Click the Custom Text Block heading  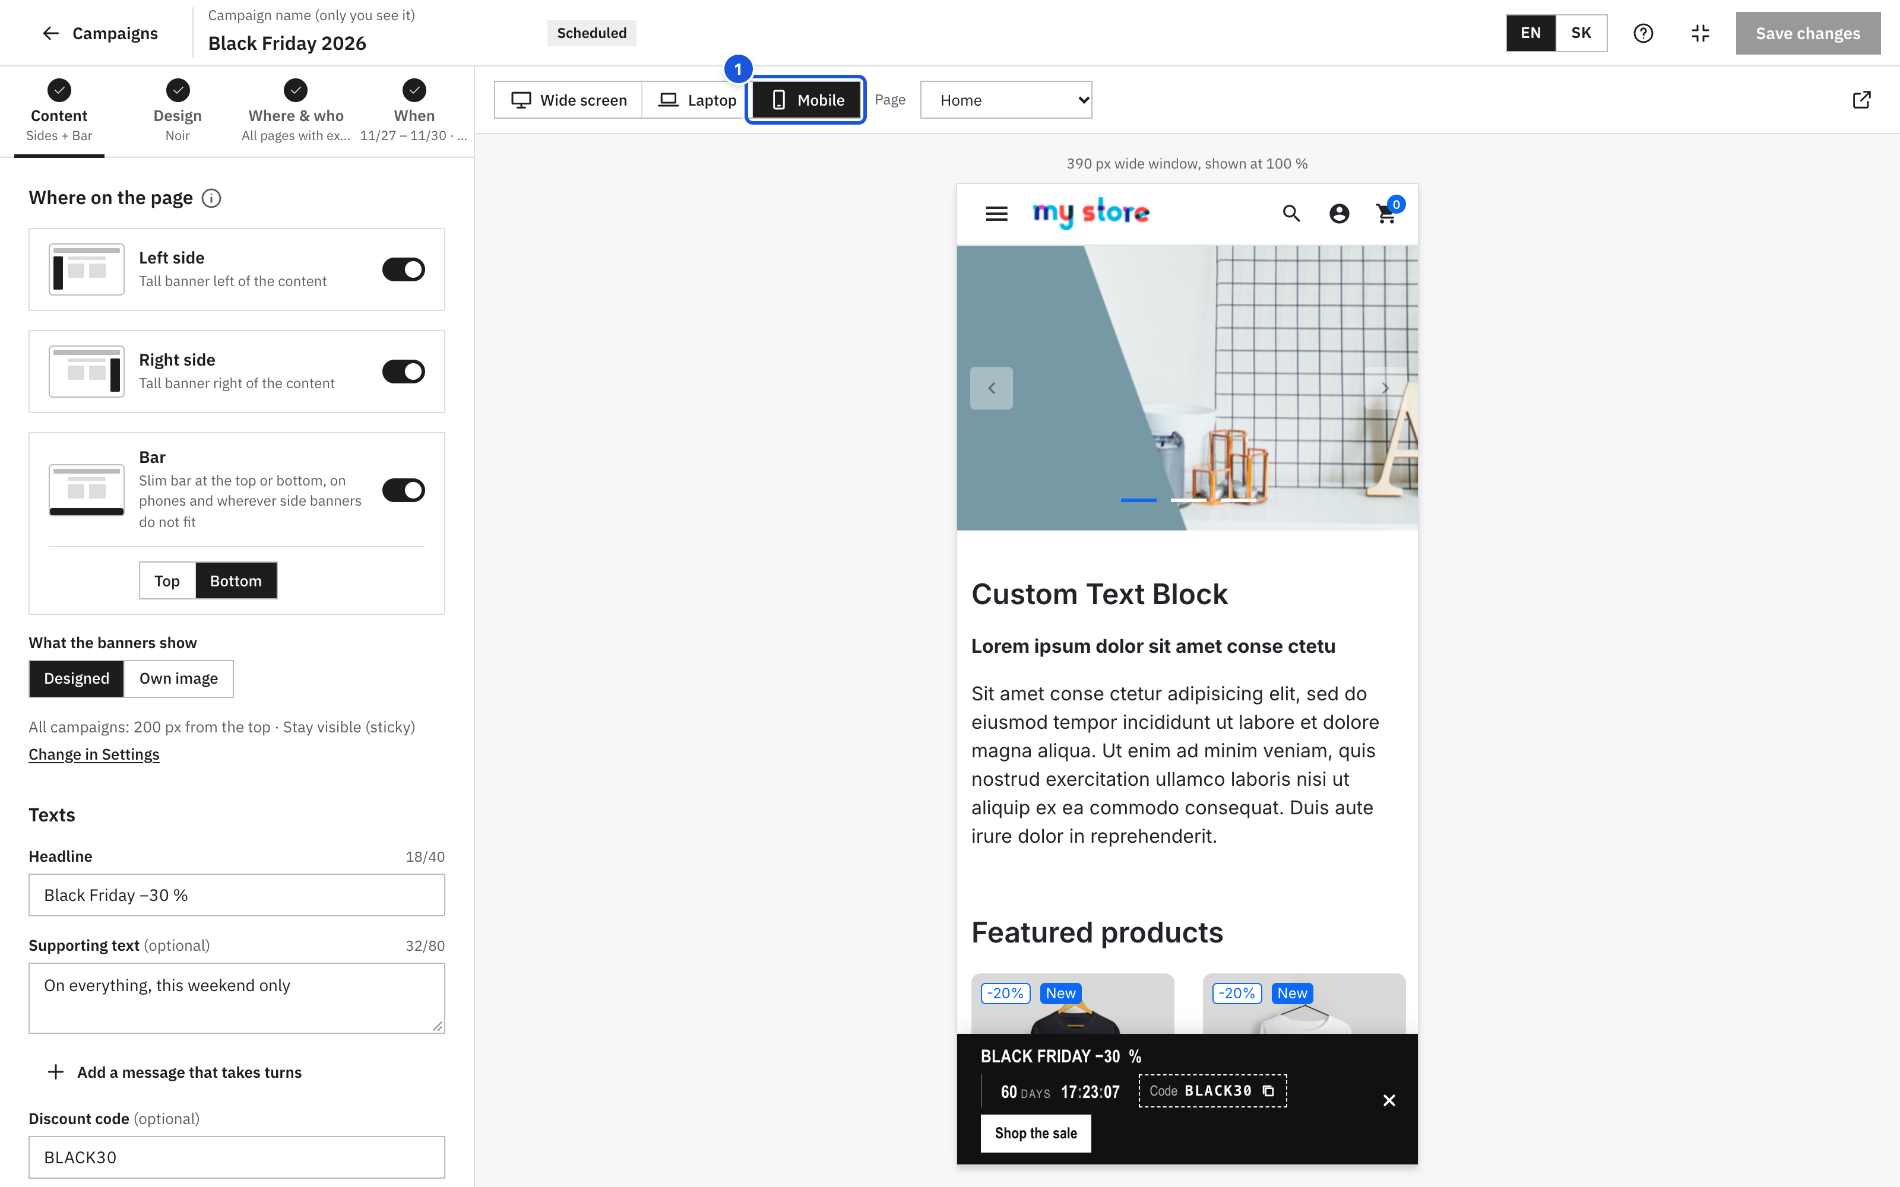pos(1099,594)
